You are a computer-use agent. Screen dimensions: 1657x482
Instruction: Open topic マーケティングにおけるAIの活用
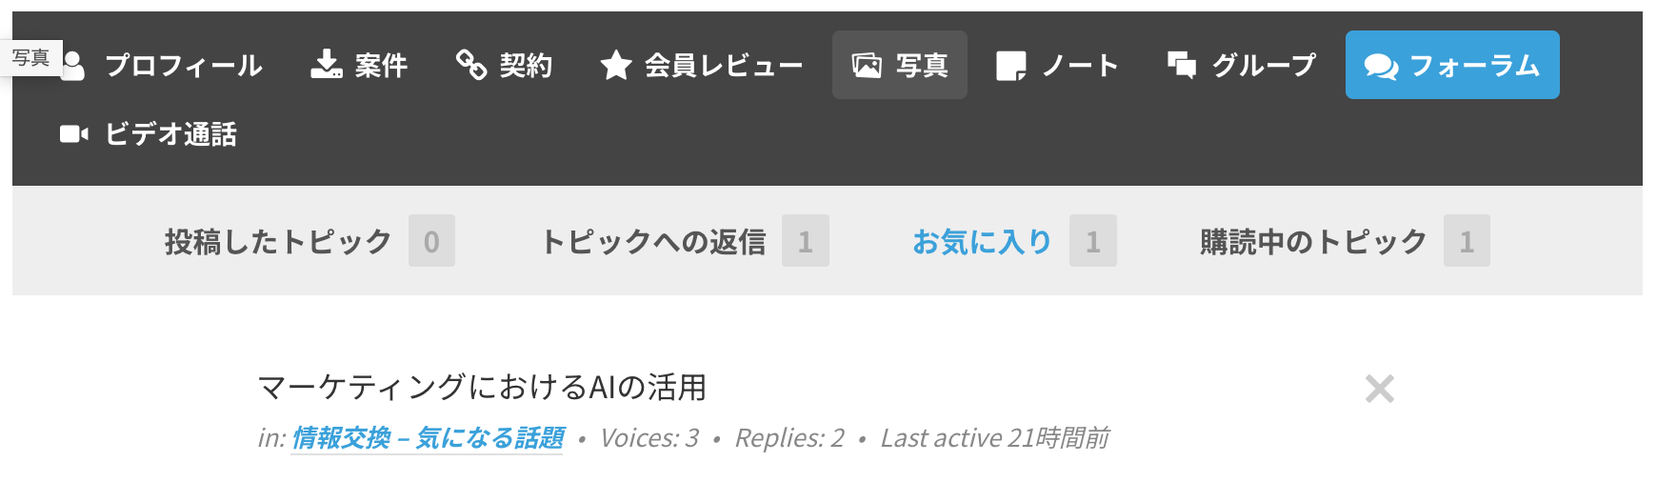(x=483, y=388)
